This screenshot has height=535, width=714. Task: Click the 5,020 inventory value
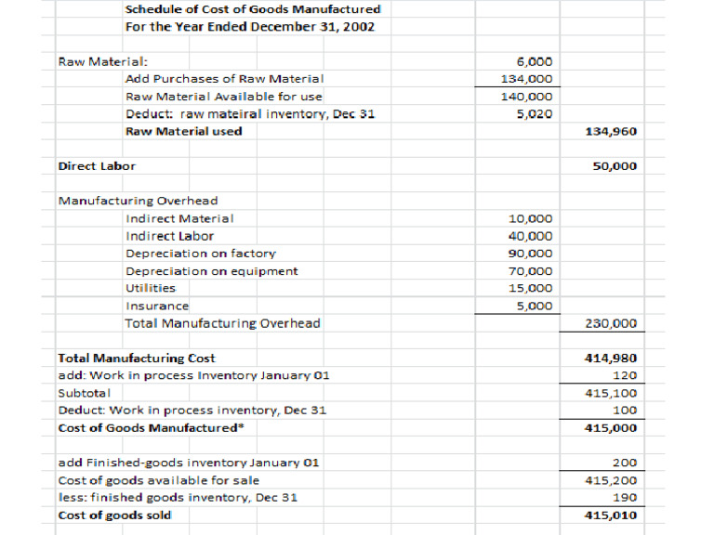(535, 114)
